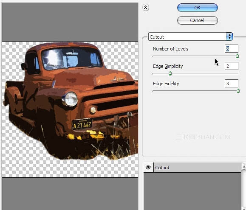Click the Edge Simplicity slider handle
This screenshot has height=210, width=246.
(170, 73)
